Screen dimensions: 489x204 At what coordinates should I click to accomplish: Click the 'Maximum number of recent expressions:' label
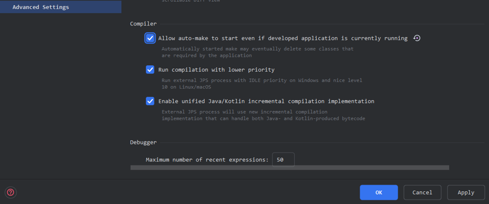point(207,160)
